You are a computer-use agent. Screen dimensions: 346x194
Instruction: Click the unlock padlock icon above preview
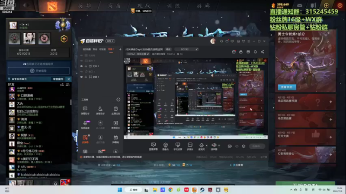point(241,52)
